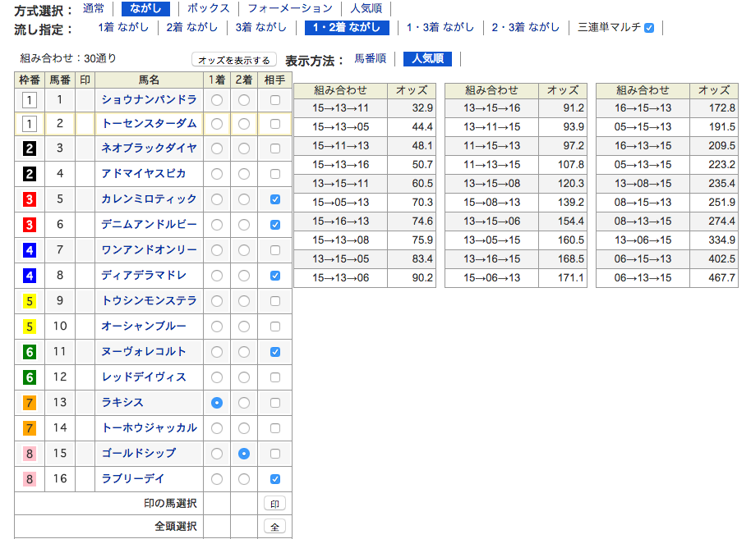Open horse link ゴールドシップ
This screenshot has width=751, height=539.
click(138, 453)
